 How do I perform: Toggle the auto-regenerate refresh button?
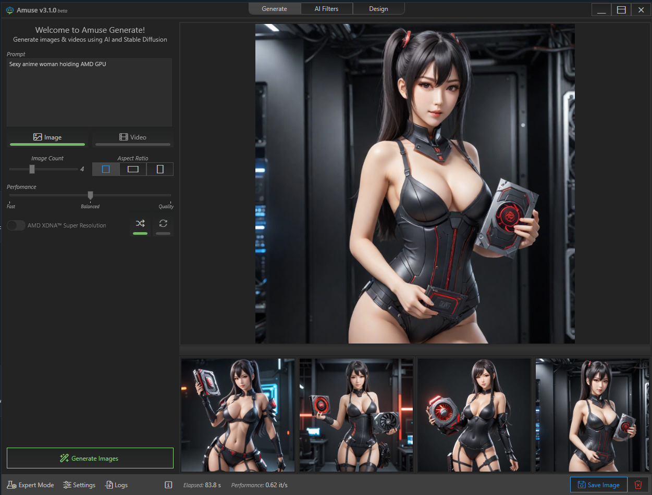163,226
